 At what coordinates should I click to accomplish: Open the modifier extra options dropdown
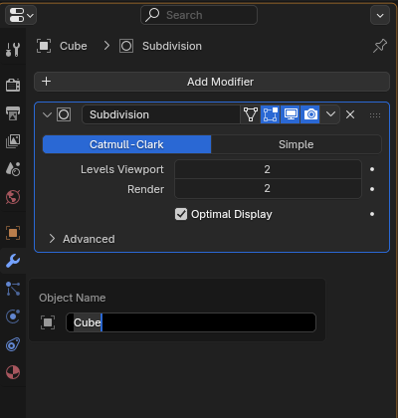click(x=330, y=114)
